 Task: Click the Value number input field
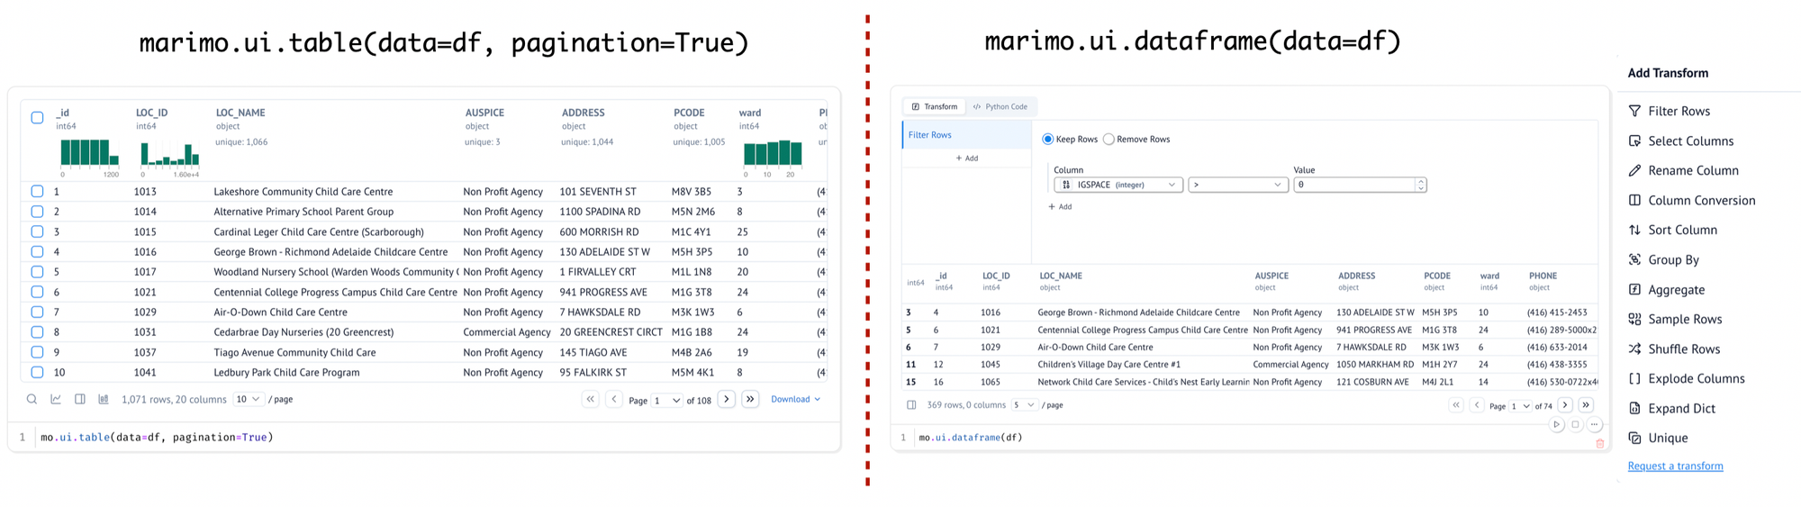click(1354, 185)
